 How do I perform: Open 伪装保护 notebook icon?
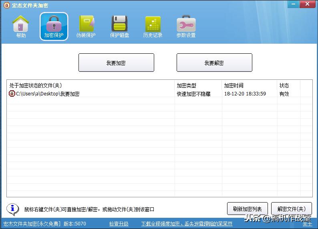pos(86,26)
